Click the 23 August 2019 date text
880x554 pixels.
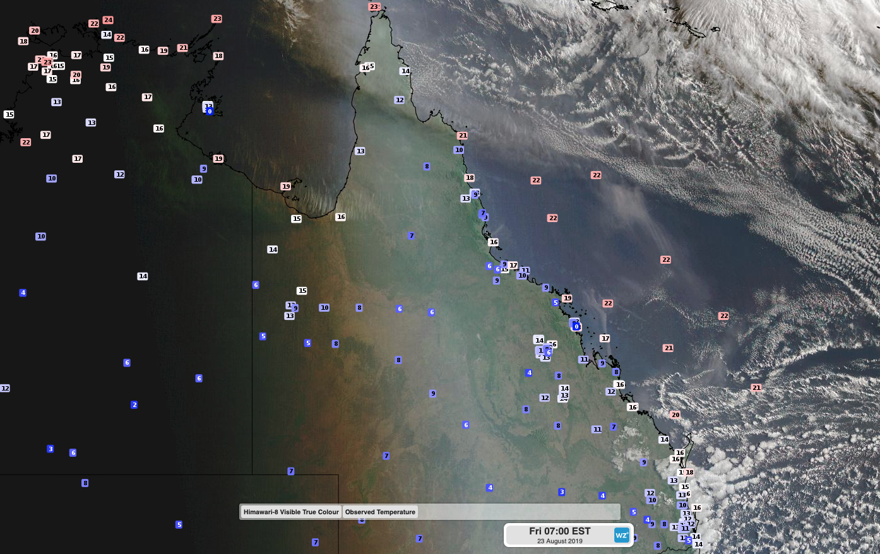(559, 541)
